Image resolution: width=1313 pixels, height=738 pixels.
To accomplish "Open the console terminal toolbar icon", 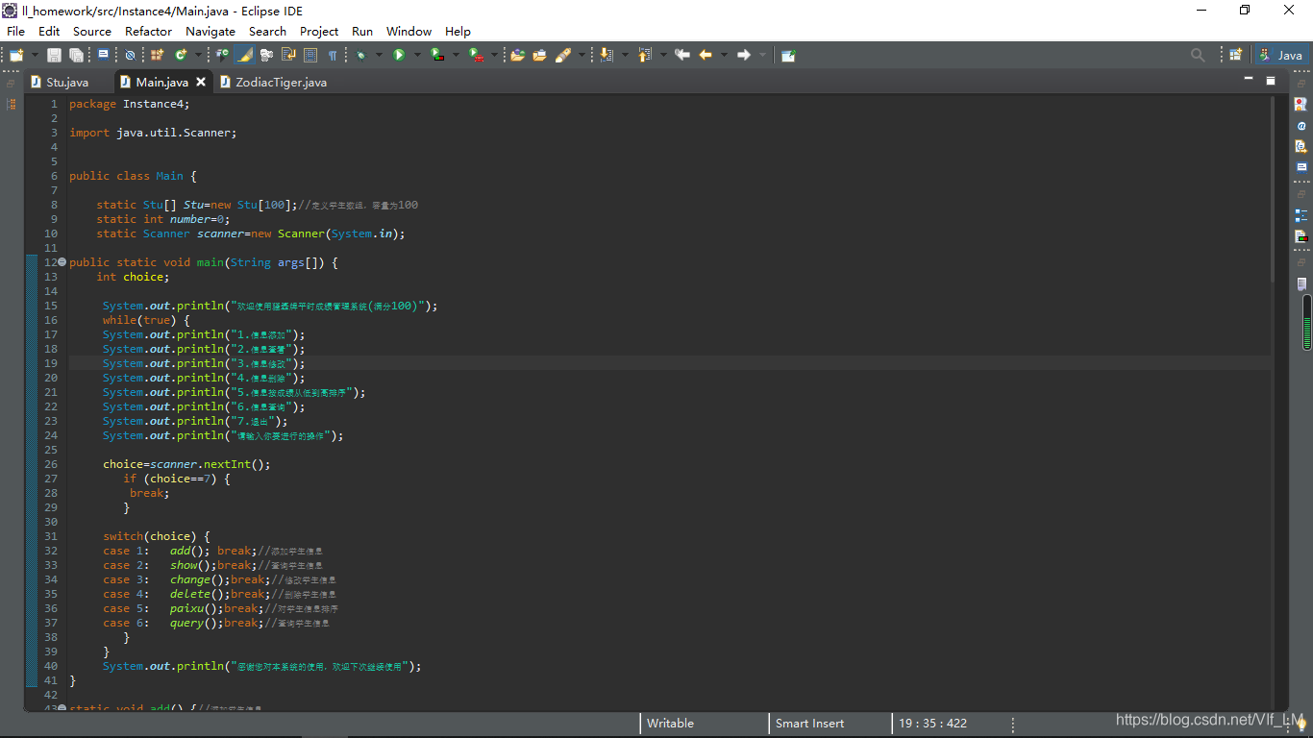I will [x=103, y=56].
